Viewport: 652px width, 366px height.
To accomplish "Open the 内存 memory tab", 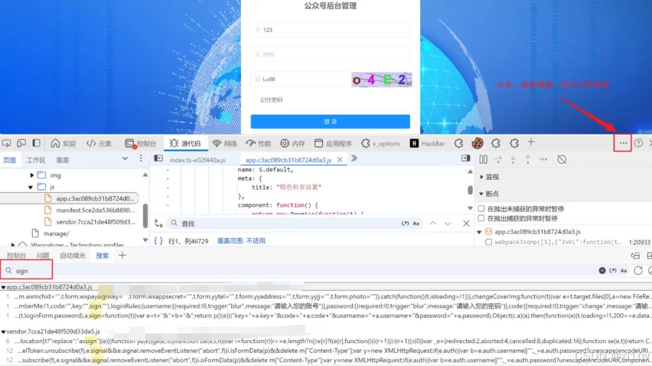I will click(292, 144).
